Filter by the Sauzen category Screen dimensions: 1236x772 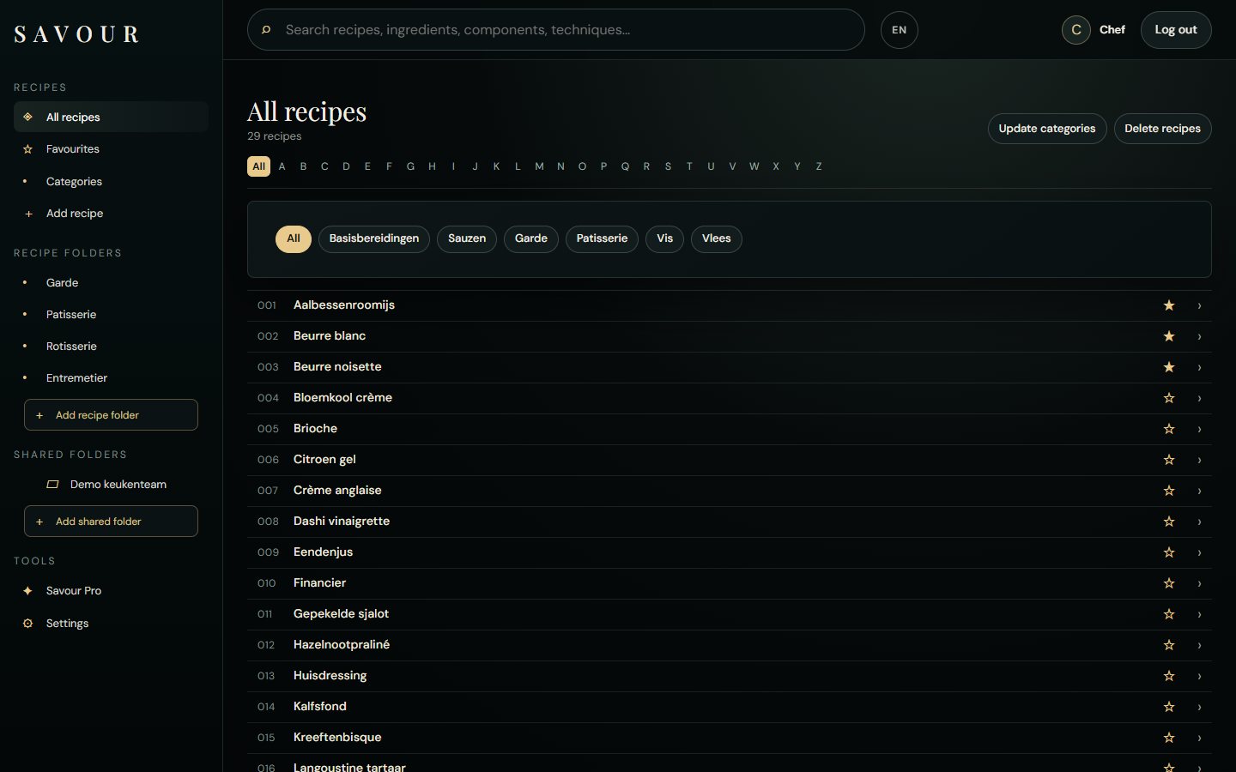pos(467,238)
